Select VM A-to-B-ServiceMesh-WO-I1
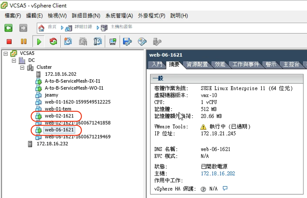This screenshot has width=307, height=198. 74,88
